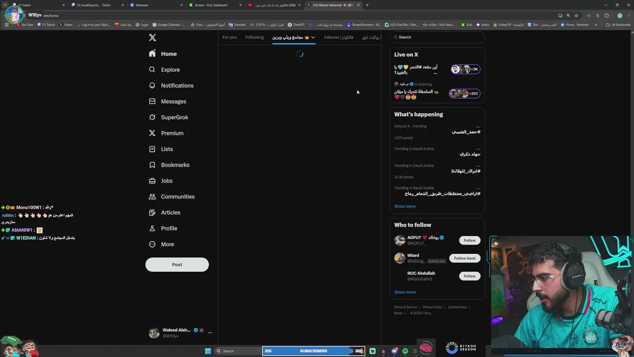Open Bookmarks in the X sidebar

pos(169,165)
